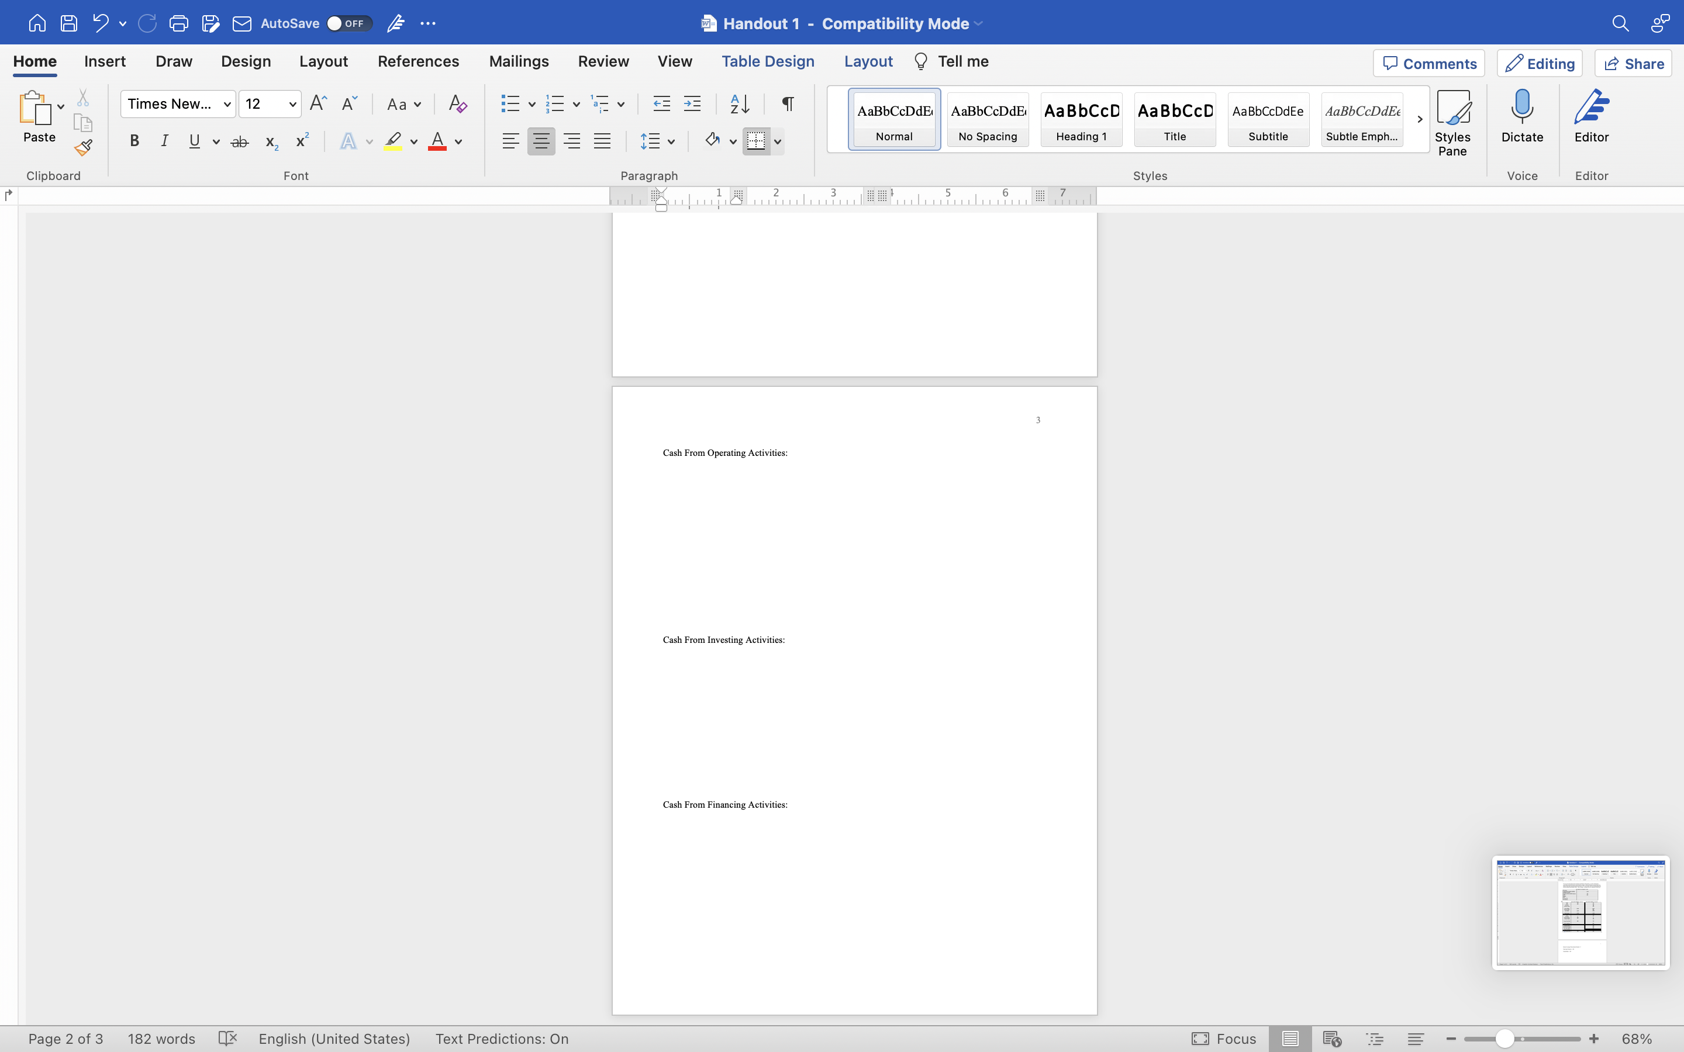1684x1052 pixels.
Task: Click the document thumbnail preview
Action: [x=1581, y=912]
